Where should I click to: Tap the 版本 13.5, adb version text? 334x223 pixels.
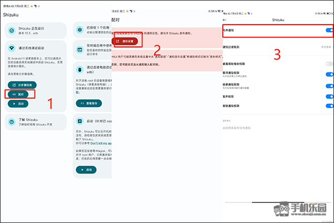[28, 33]
